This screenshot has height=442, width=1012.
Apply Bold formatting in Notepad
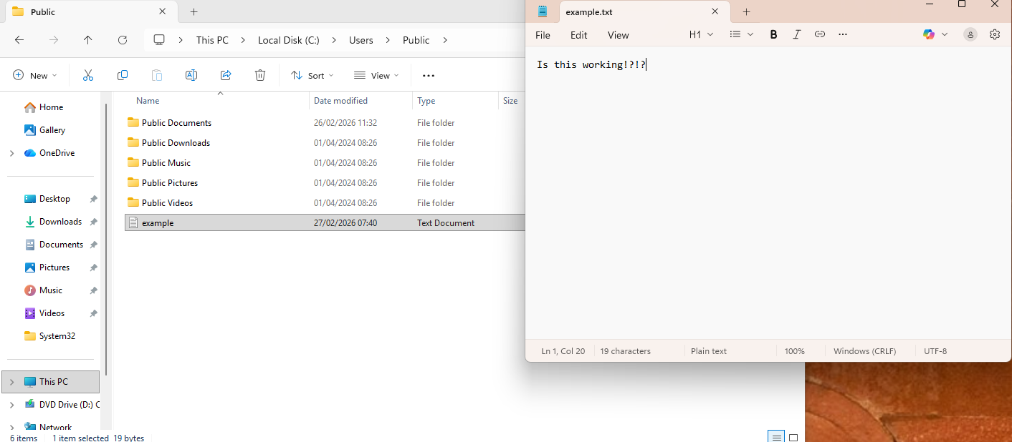click(x=773, y=34)
